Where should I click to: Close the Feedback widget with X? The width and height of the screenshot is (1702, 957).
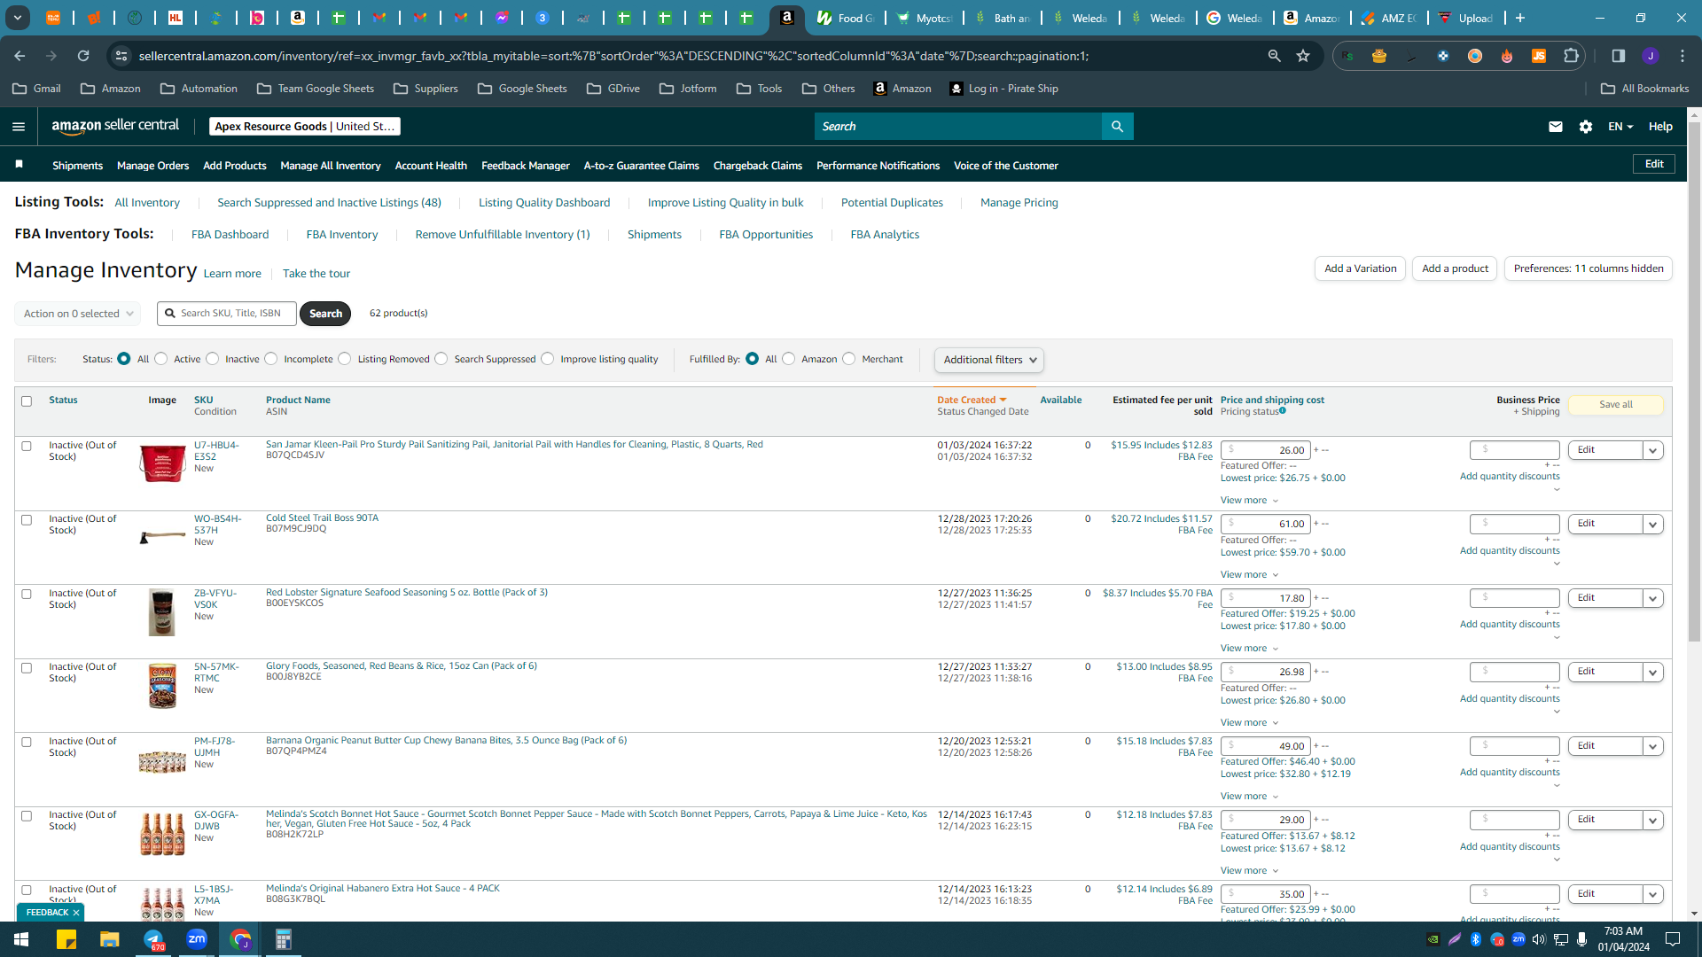[x=76, y=912]
